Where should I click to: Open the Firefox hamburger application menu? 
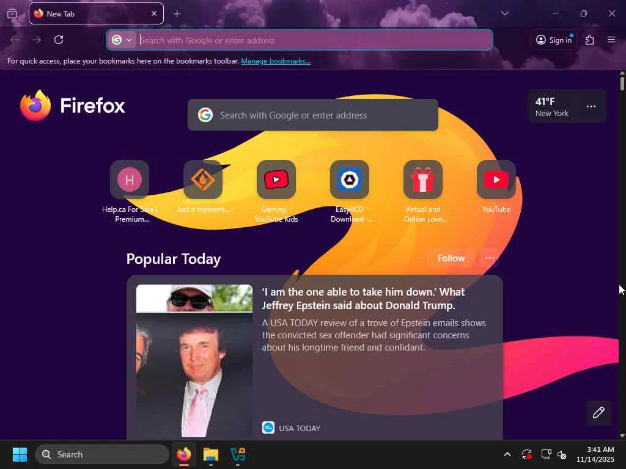coord(611,40)
